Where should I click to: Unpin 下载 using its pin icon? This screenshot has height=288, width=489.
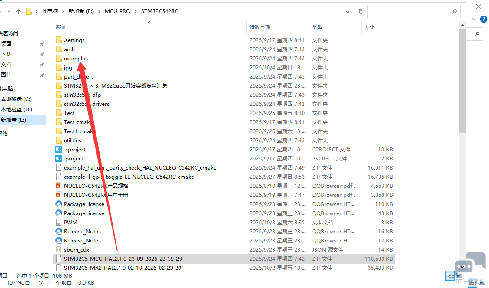point(42,54)
